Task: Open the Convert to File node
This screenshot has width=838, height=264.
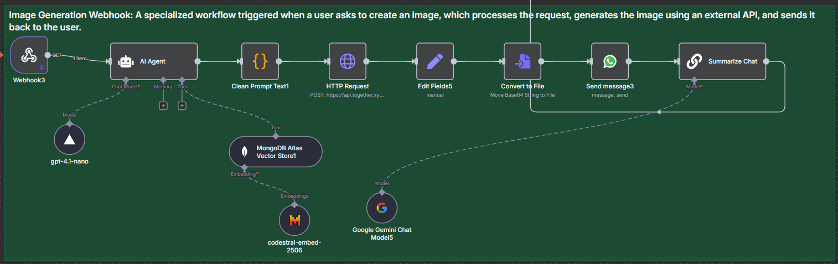Action: tap(523, 62)
